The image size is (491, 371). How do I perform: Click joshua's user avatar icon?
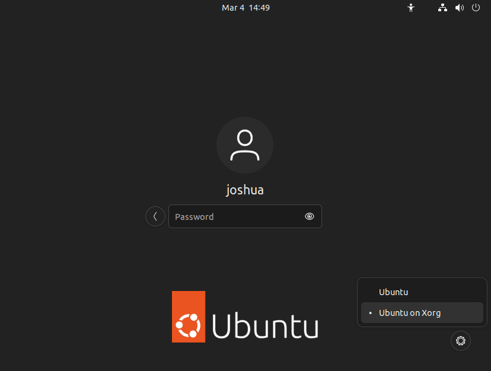pyautogui.click(x=244, y=145)
